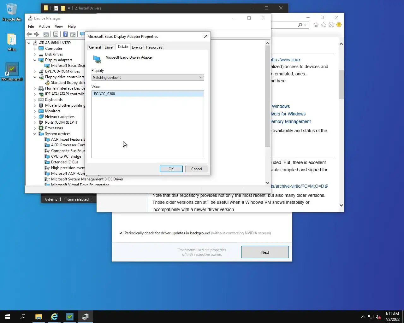Click the Back arrow in Device Manager toolbar
Screen dimensions: 404x323
click(29, 34)
